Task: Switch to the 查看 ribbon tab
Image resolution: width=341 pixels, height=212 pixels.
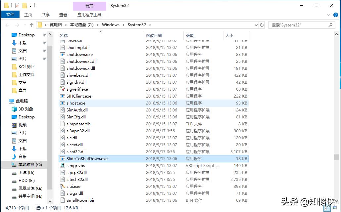Action: 63,15
